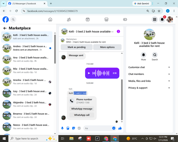
Task: Open the Gaming icon in top nav
Action: click(125, 20)
